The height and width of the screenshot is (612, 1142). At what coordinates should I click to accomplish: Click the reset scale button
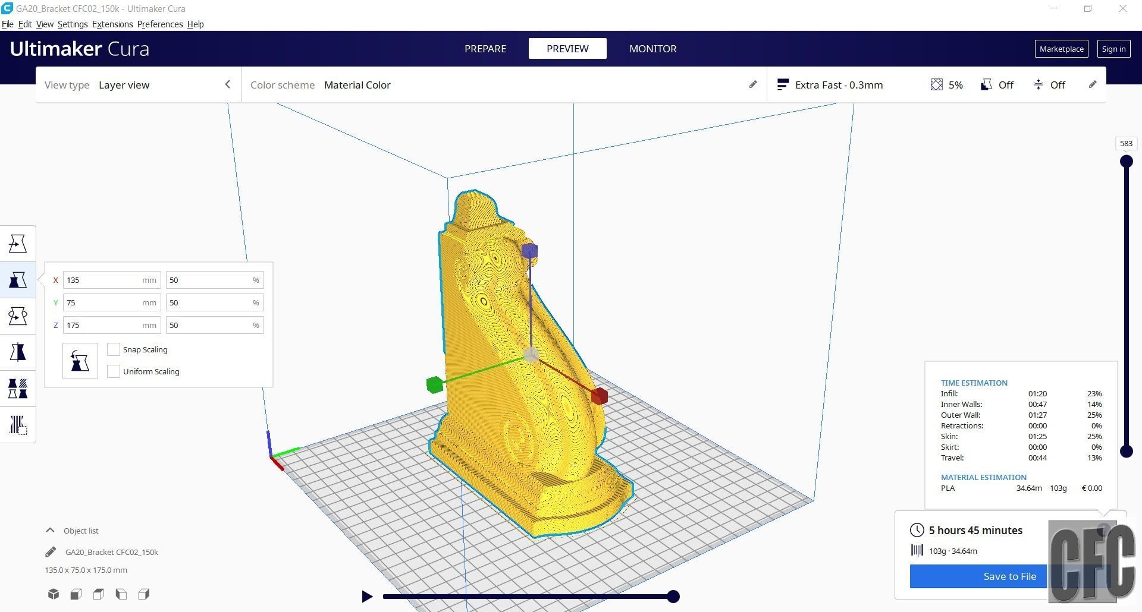(80, 361)
